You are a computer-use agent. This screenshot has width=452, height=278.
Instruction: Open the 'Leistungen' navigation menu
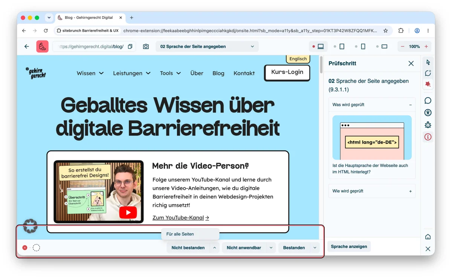(132, 73)
